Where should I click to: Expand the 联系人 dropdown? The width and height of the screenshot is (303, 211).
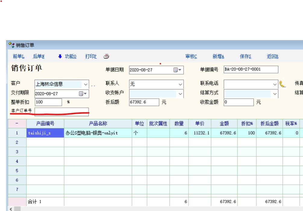pyautogui.click(x=180, y=85)
